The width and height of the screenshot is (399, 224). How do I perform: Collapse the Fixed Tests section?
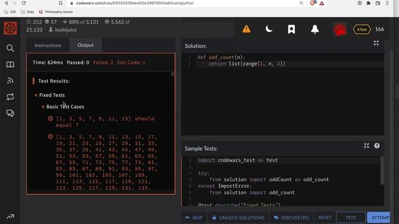(x=36, y=95)
